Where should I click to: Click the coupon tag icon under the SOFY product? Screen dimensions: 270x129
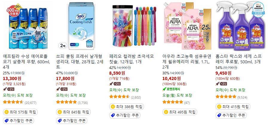[x=59, y=121]
